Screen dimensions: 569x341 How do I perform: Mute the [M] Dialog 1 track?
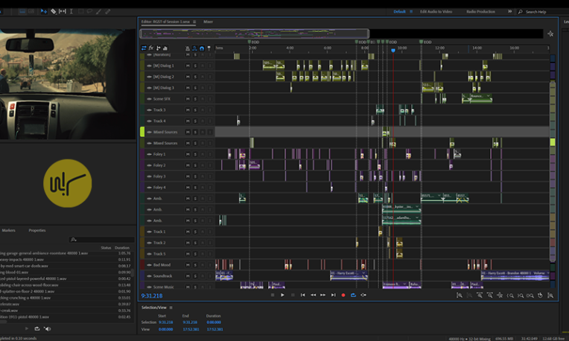(x=188, y=66)
